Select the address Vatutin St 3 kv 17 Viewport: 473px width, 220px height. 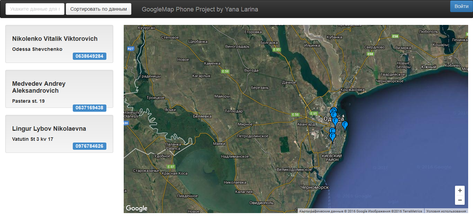pyautogui.click(x=33, y=139)
